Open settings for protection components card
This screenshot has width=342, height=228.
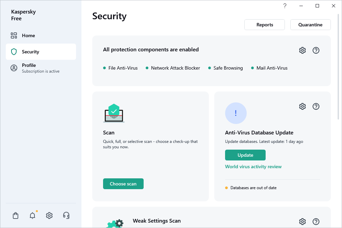pyautogui.click(x=302, y=50)
